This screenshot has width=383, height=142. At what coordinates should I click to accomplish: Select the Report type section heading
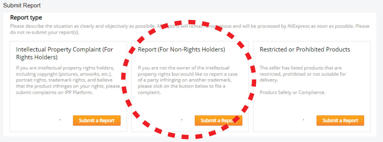pos(26,18)
